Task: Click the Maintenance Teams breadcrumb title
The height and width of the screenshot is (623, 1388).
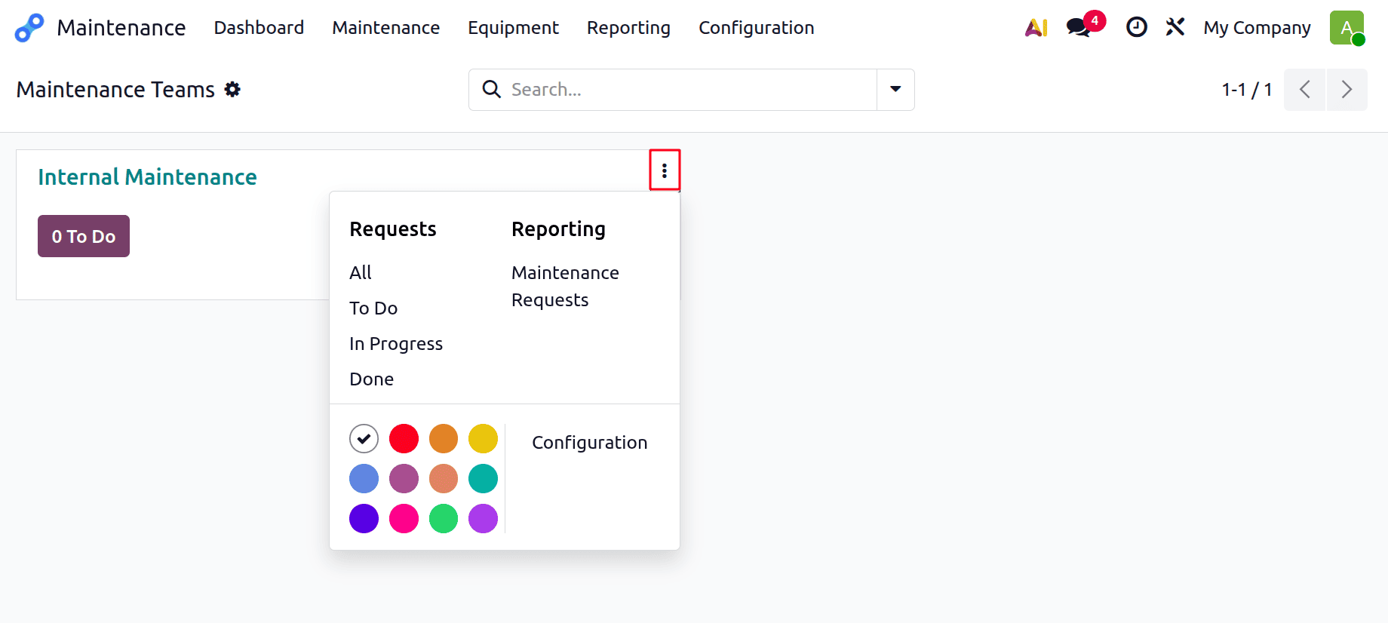Action: point(115,90)
